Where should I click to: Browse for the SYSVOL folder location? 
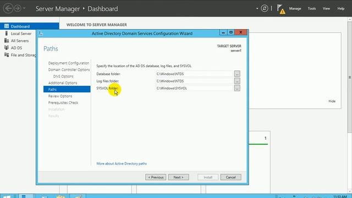[x=237, y=88]
